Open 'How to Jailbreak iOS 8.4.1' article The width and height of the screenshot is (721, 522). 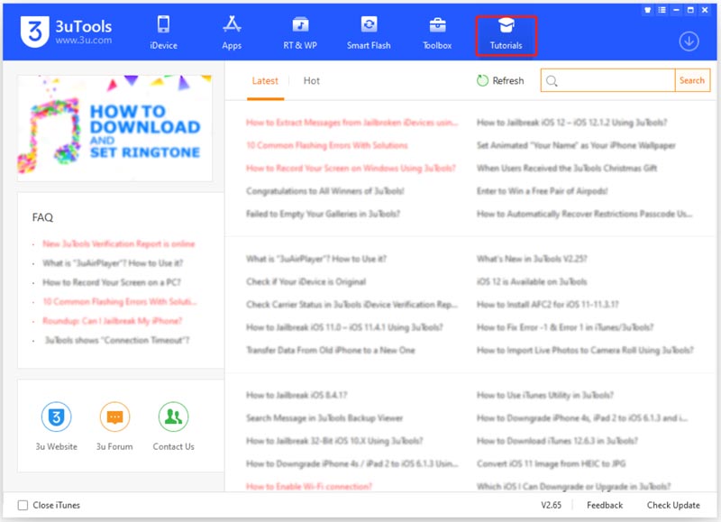tap(297, 395)
